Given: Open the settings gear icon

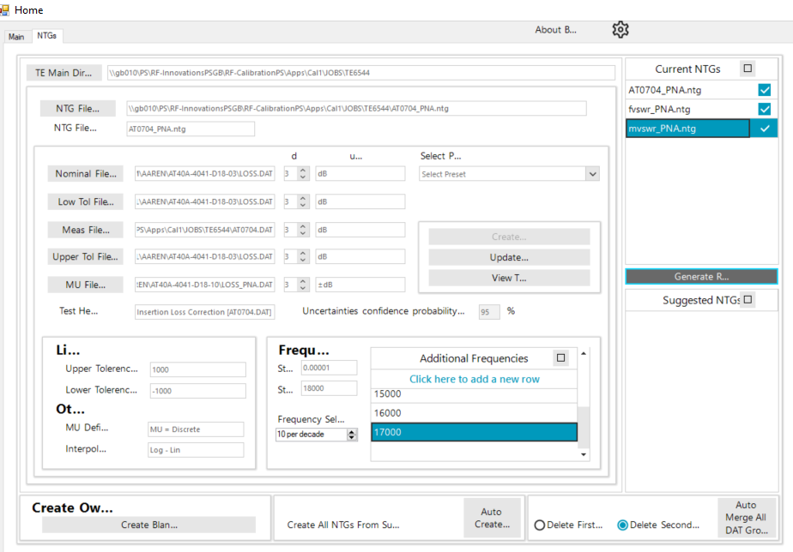Looking at the screenshot, I should 620,30.
